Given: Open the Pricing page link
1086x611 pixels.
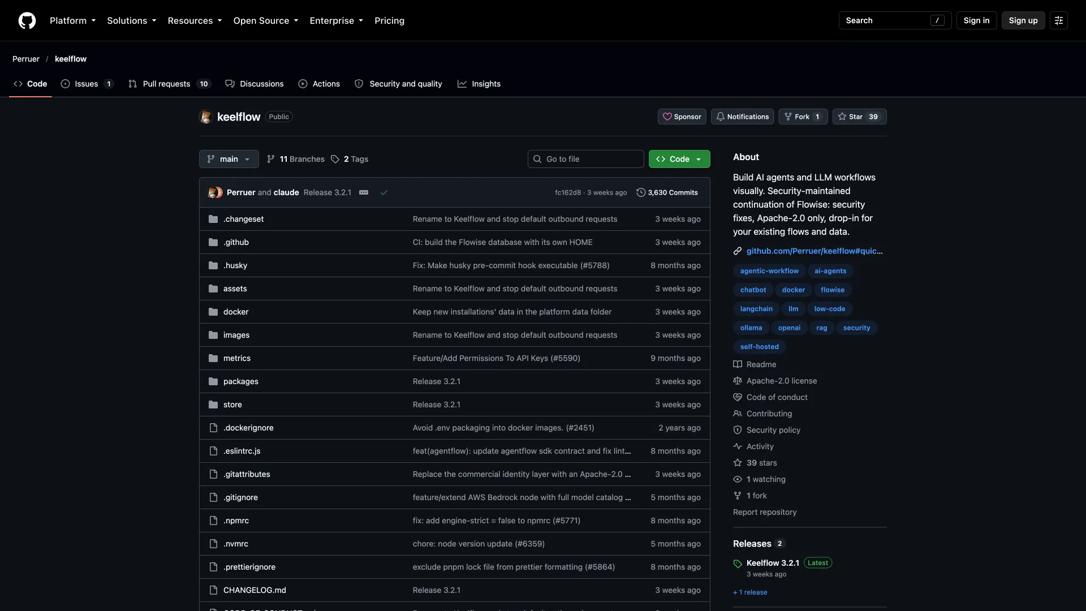Looking at the screenshot, I should (389, 20).
